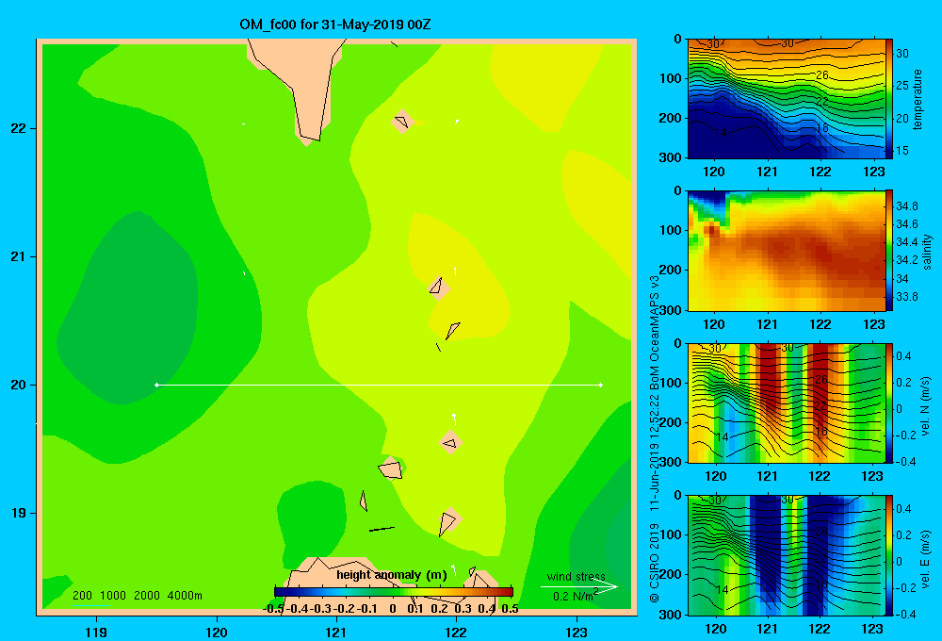Screen dimensions: 942x641
Task: Click the 'height anomaly (m)' label
Action: point(392,575)
